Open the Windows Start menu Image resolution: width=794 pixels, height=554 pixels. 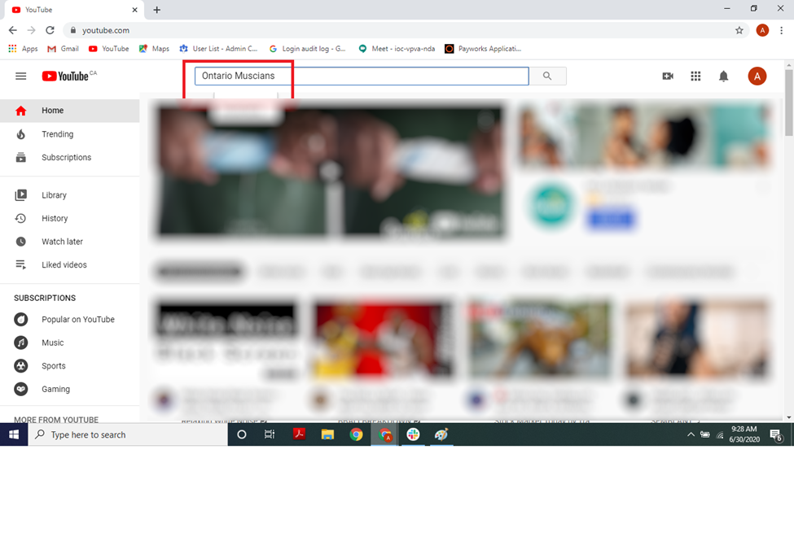tap(14, 434)
